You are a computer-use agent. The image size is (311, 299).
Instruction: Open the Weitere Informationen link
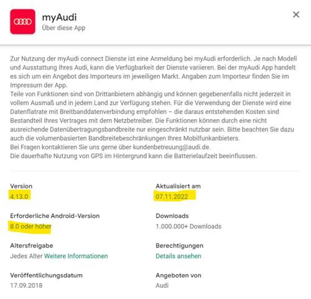76,256
